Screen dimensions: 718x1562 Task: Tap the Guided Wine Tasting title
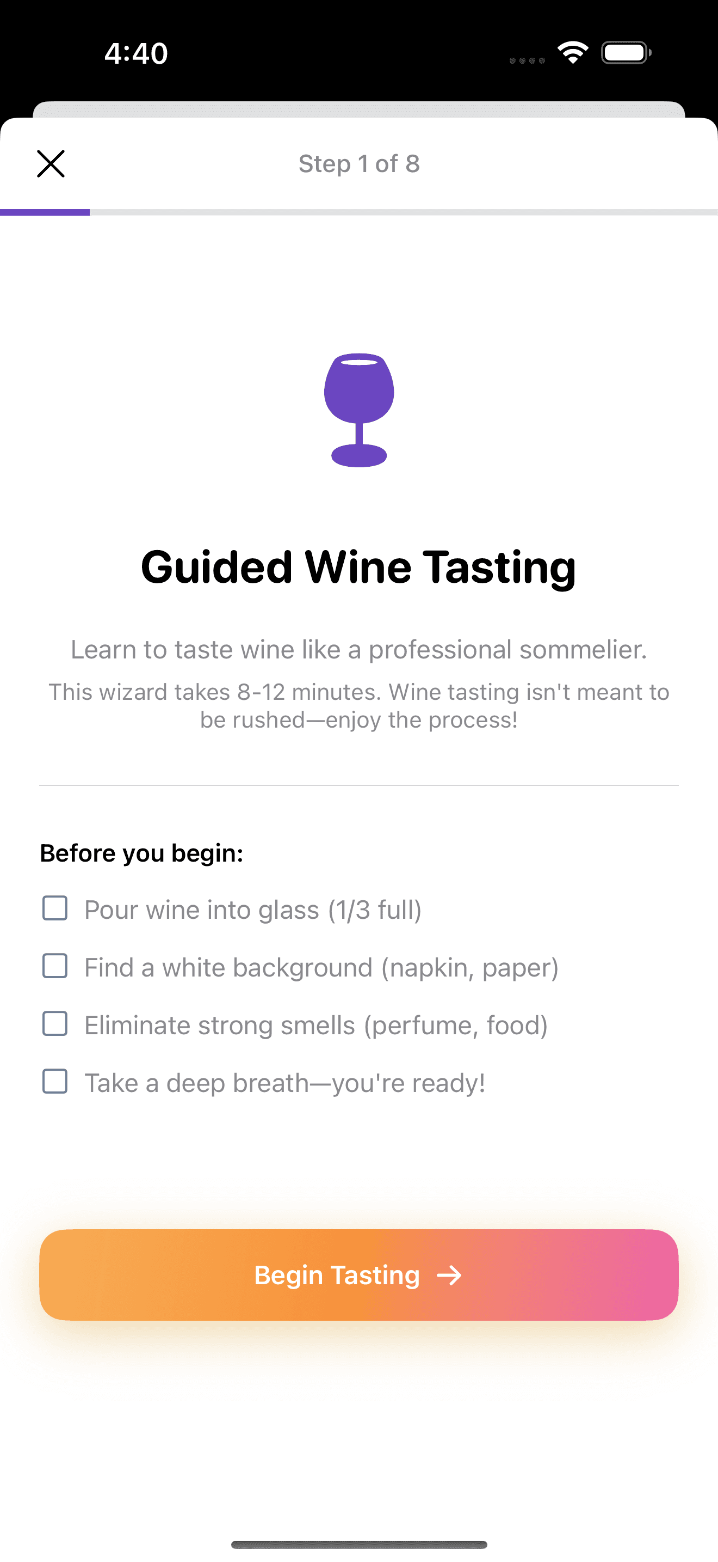[x=359, y=567]
